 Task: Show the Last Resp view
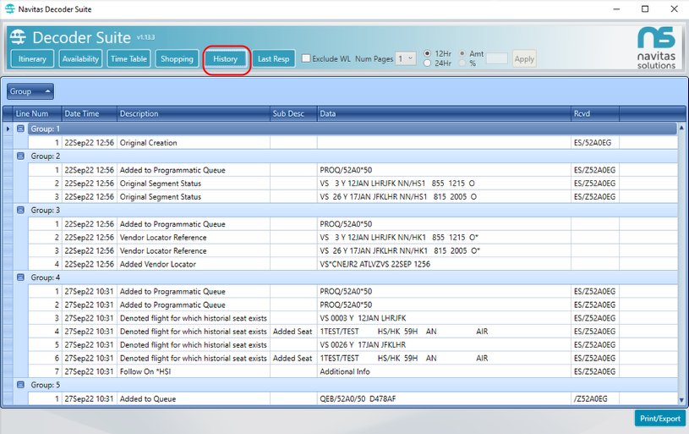click(x=273, y=58)
